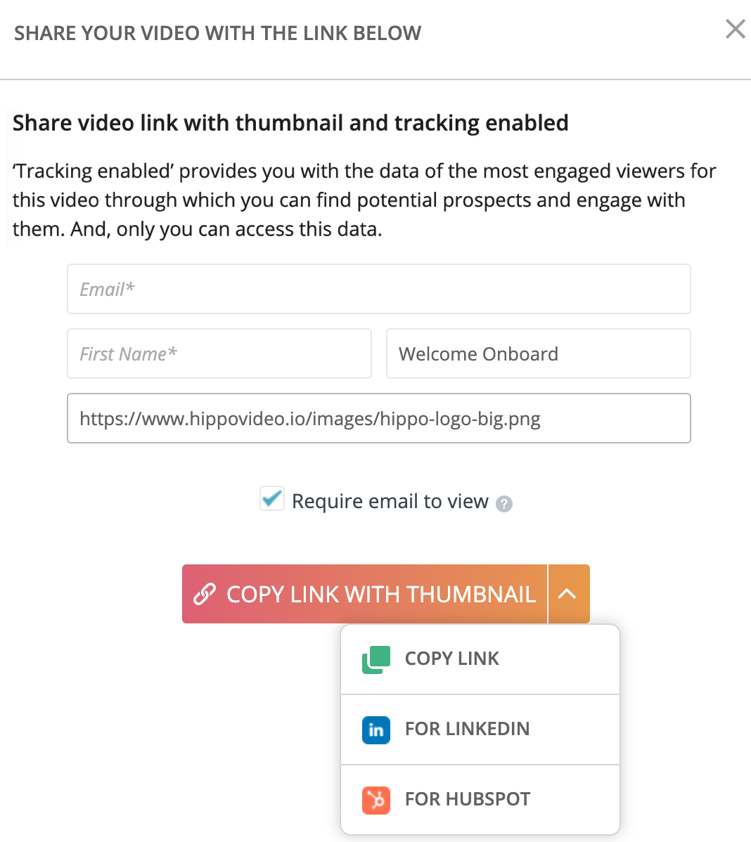Open the question mark help icon

(x=504, y=503)
